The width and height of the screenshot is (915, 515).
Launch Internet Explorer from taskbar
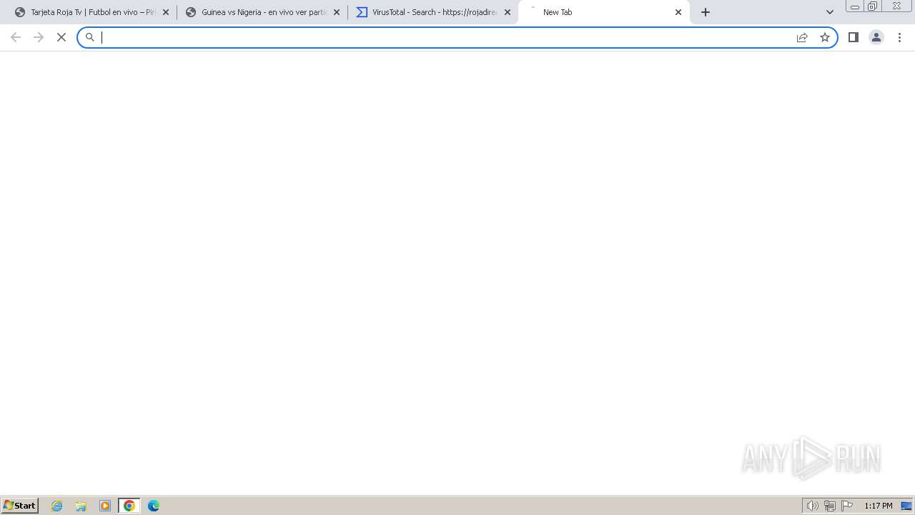coord(57,506)
